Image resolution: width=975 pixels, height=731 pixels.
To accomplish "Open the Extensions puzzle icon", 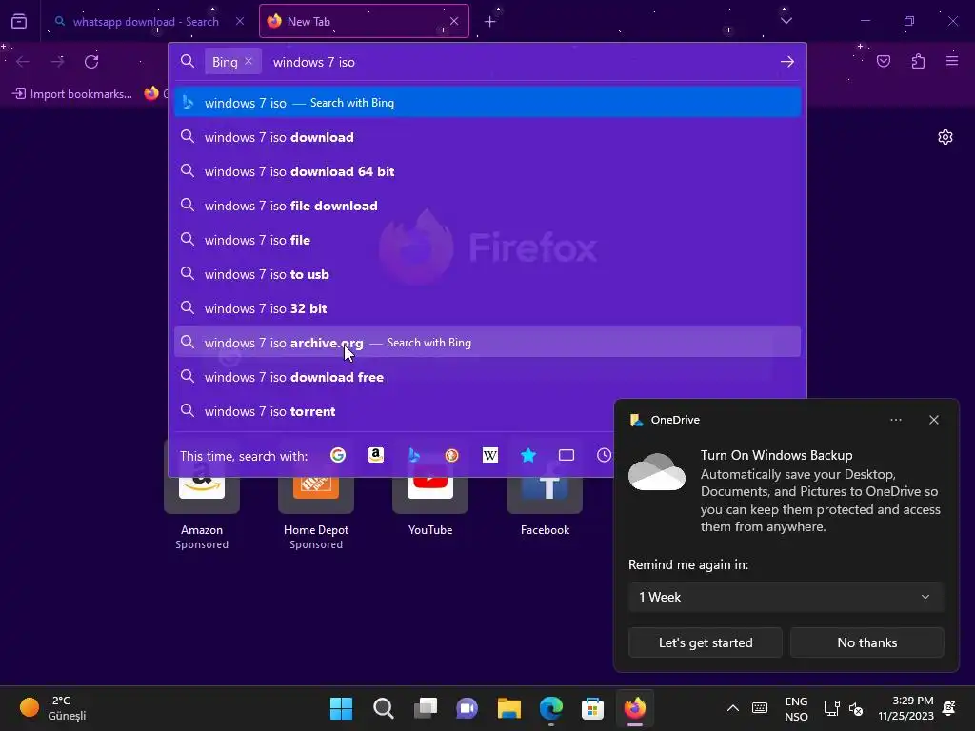I will point(918,62).
